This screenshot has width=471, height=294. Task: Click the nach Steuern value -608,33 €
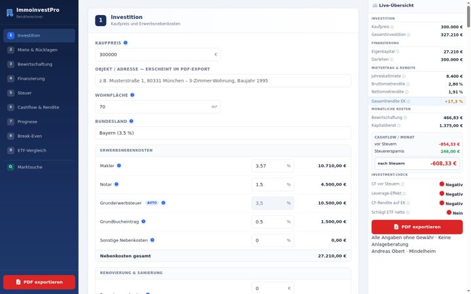coord(444,163)
